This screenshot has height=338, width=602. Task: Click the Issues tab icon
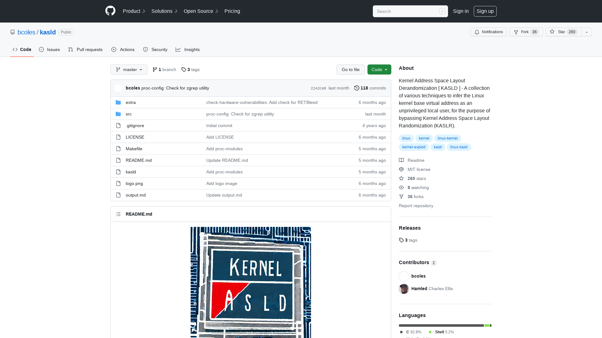click(41, 49)
